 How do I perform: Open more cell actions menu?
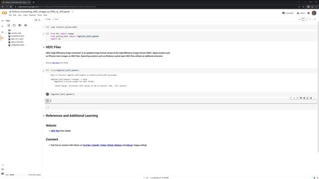click(315, 98)
